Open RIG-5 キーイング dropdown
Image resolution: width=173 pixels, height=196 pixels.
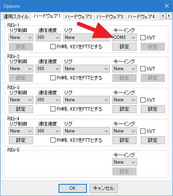(125, 162)
